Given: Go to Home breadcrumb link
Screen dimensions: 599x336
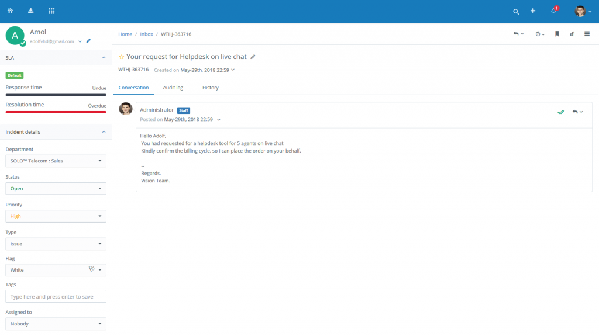Looking at the screenshot, I should point(125,34).
